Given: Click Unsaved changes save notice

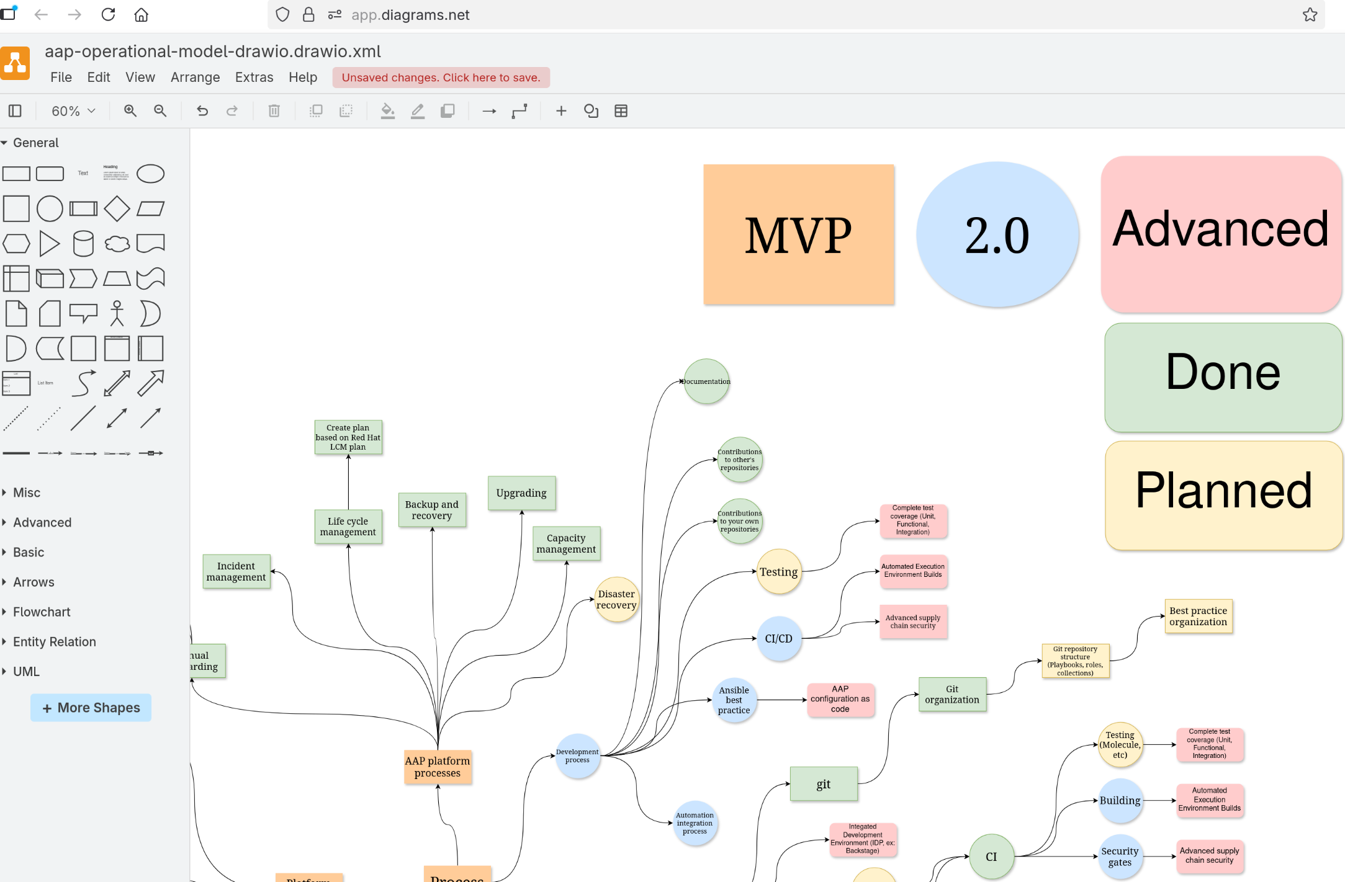Looking at the screenshot, I should (x=441, y=78).
